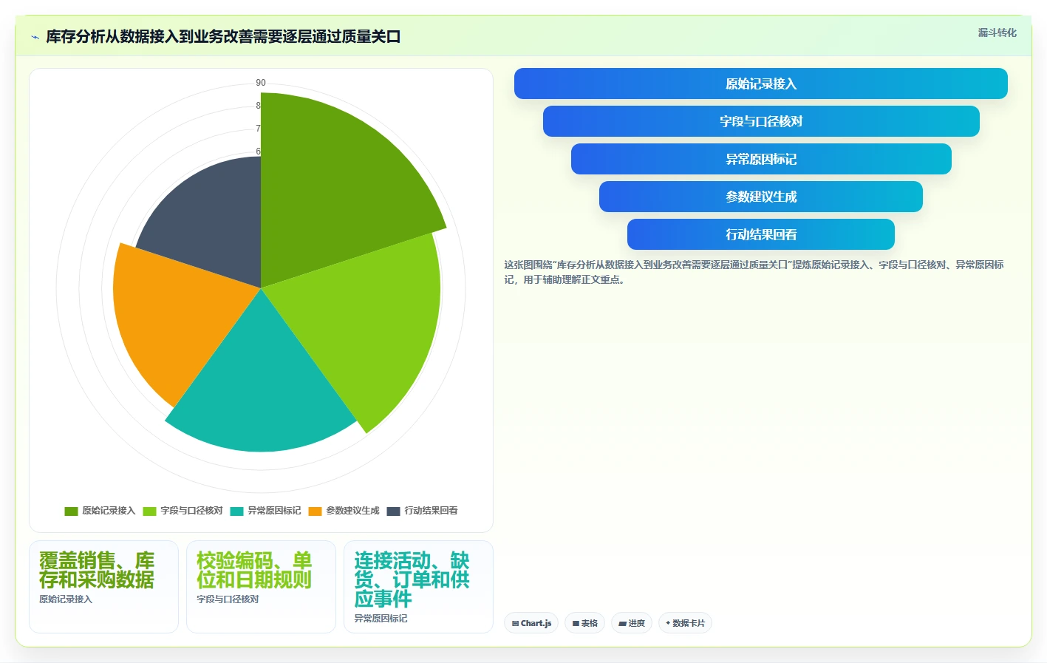Click the 表格 tag

pos(584,623)
